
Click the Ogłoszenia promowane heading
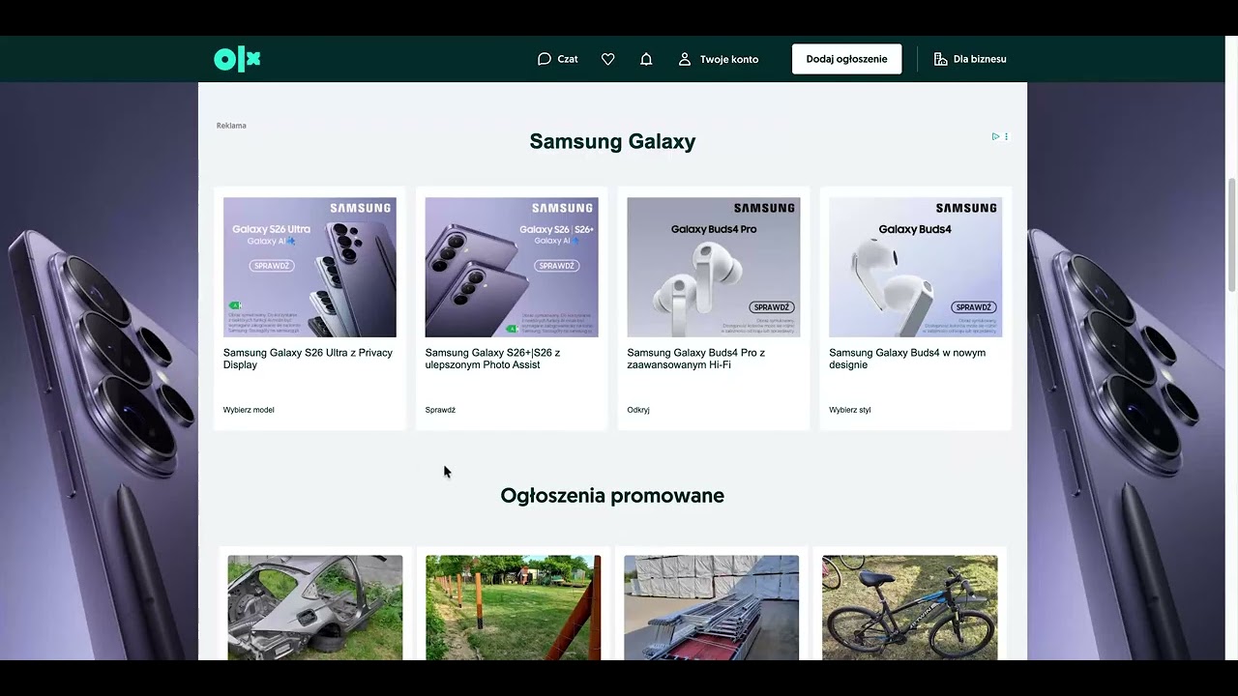click(x=612, y=496)
